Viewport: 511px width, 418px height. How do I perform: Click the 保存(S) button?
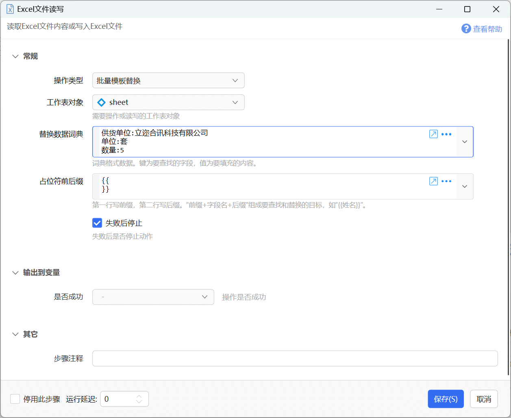click(x=446, y=399)
